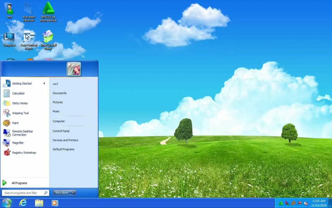Click the search programs and files box
This screenshot has height=208, width=332.
click(x=25, y=193)
